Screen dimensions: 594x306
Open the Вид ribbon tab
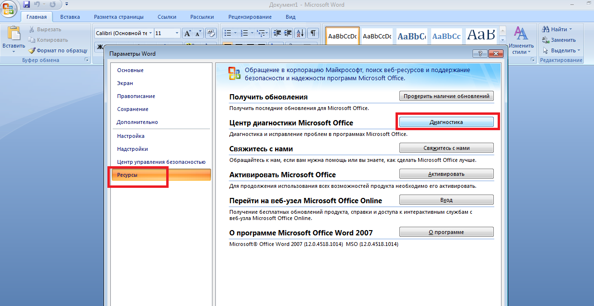[290, 17]
